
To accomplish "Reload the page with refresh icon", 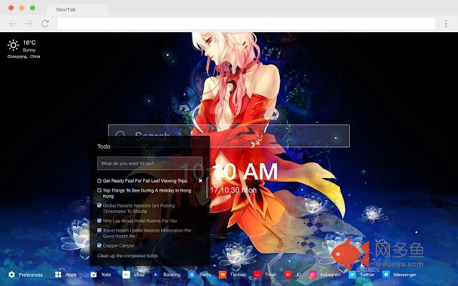I will [45, 24].
